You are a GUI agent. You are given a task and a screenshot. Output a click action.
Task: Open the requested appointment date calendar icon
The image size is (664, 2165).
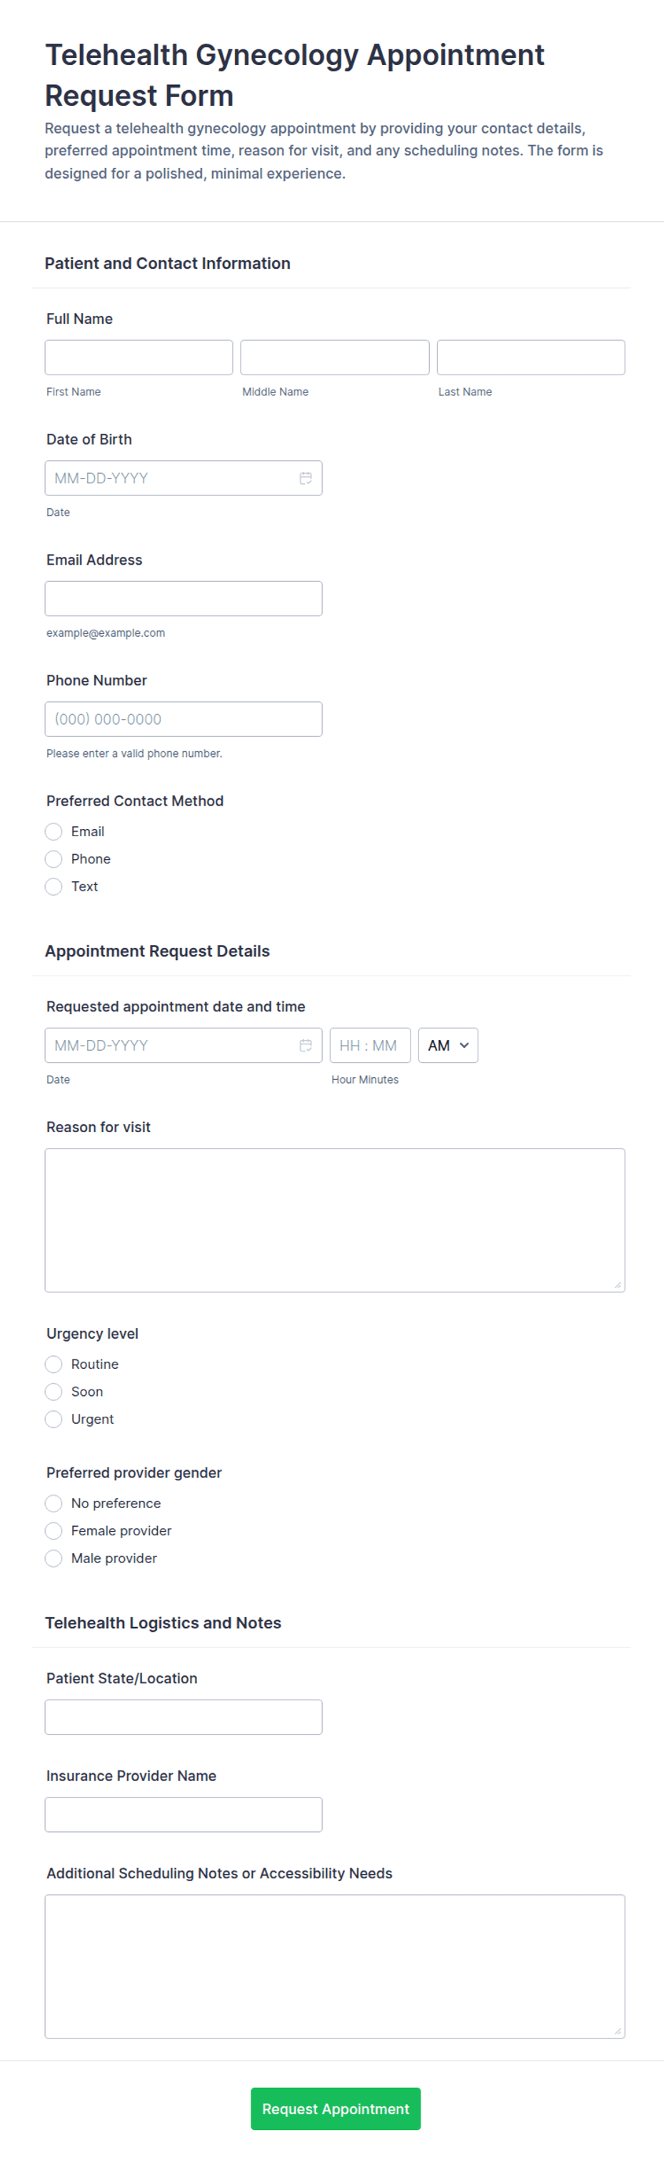pyautogui.click(x=306, y=1046)
